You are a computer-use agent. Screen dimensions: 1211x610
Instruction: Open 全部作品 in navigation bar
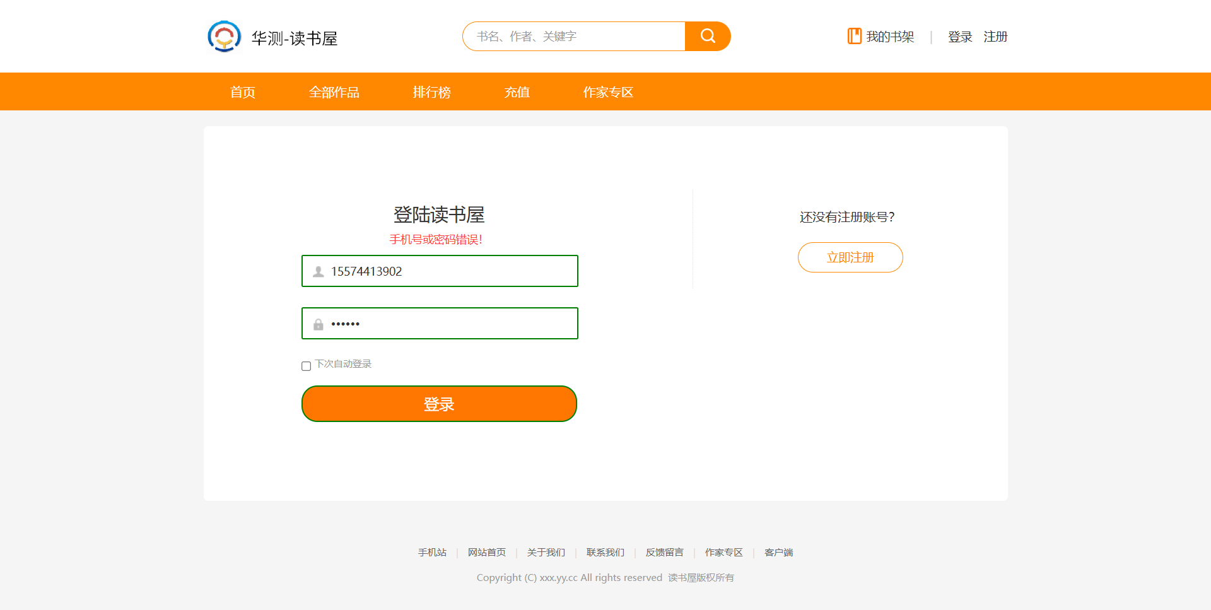point(334,92)
